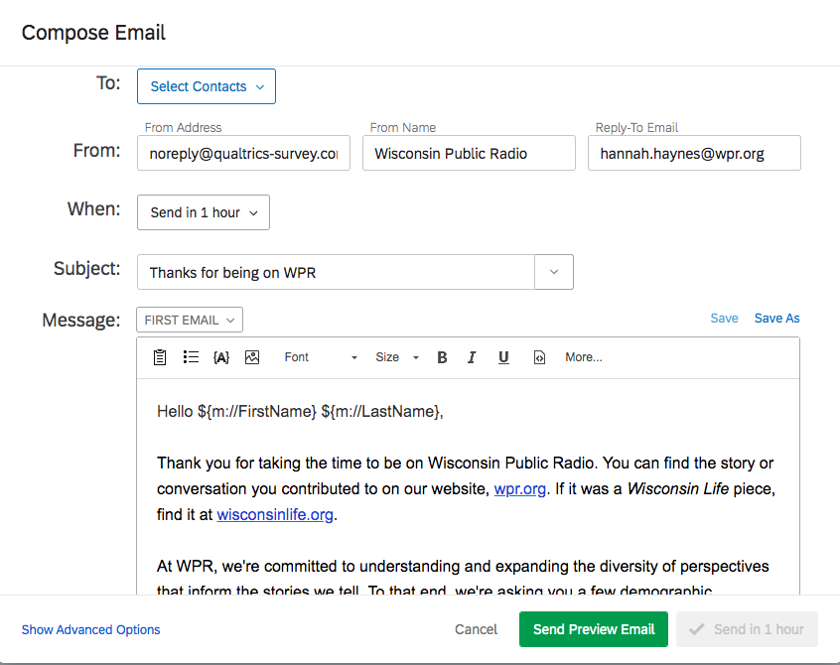Click the paste-from-clipboard icon in editor toolbar
The height and width of the screenshot is (665, 840).
[160, 357]
